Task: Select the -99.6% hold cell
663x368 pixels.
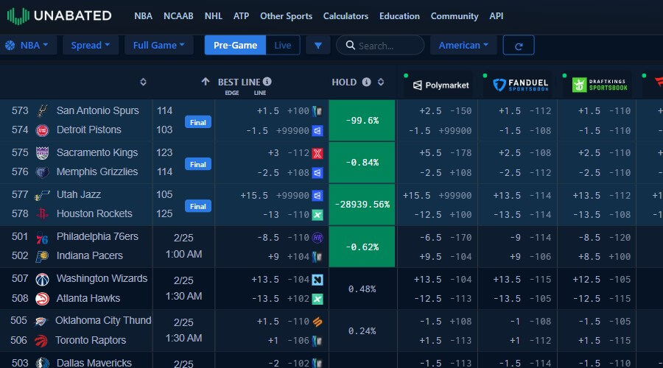Action: [362, 121]
